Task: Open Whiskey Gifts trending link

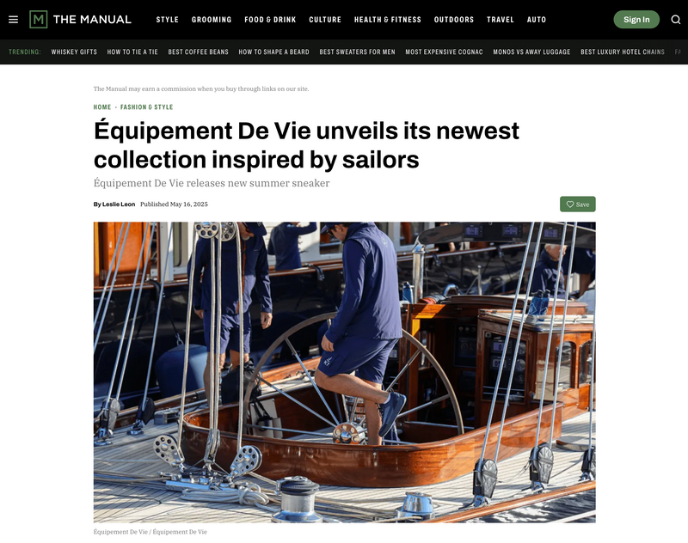Action: [74, 52]
